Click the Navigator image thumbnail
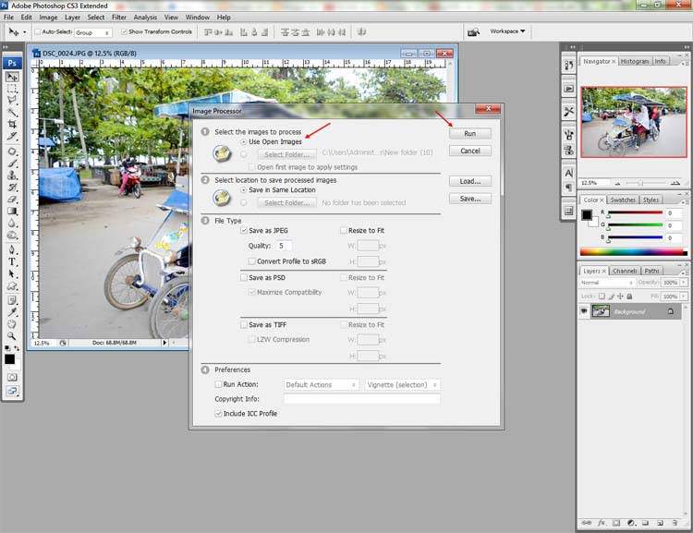The width and height of the screenshot is (693, 533). 634,122
